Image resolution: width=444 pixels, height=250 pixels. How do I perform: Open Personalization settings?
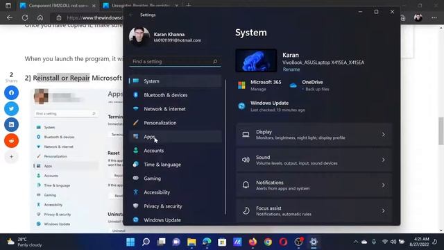point(175,123)
